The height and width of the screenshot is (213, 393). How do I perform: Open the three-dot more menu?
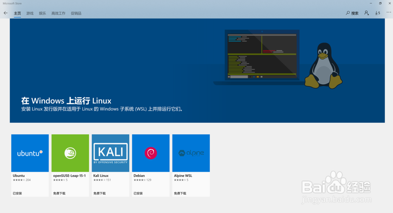coord(389,12)
